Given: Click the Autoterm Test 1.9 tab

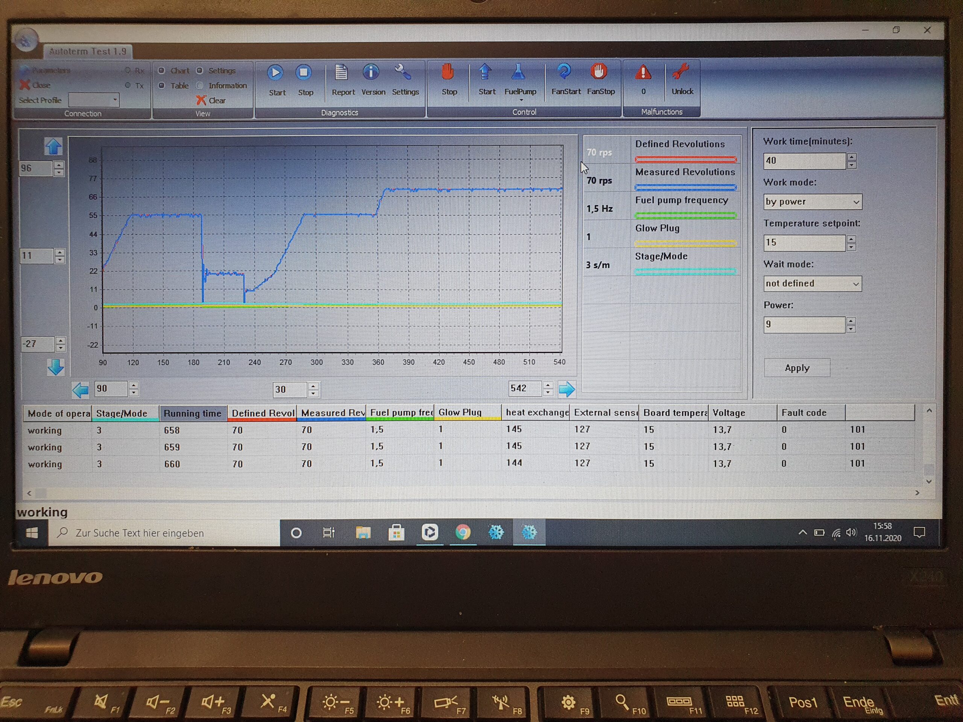Looking at the screenshot, I should [88, 52].
